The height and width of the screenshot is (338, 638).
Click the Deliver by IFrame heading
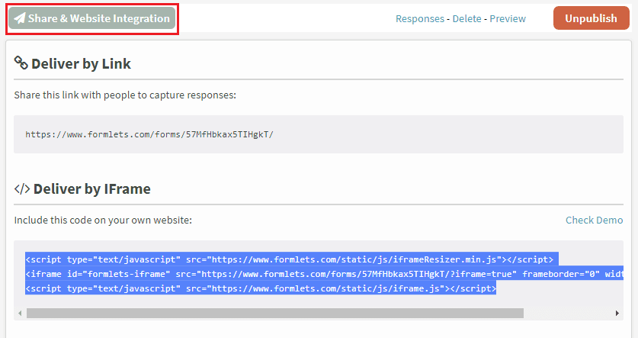click(x=92, y=189)
